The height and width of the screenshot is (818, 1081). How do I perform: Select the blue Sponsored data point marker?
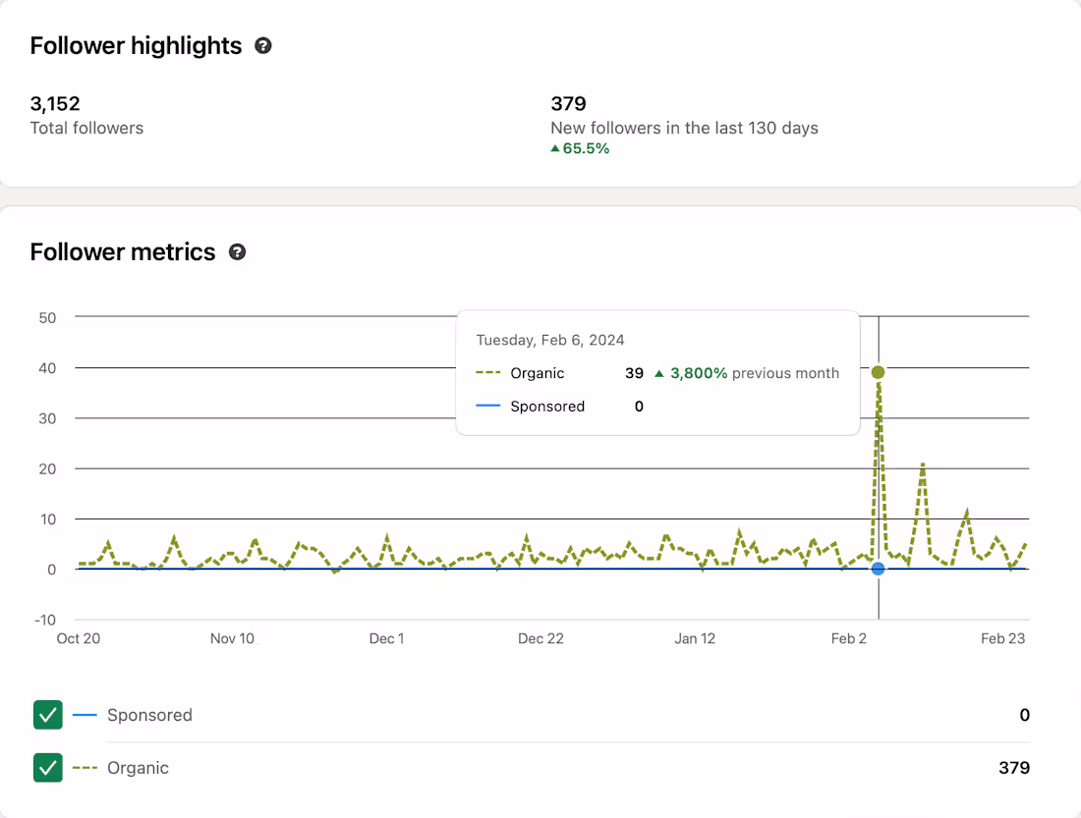(878, 569)
